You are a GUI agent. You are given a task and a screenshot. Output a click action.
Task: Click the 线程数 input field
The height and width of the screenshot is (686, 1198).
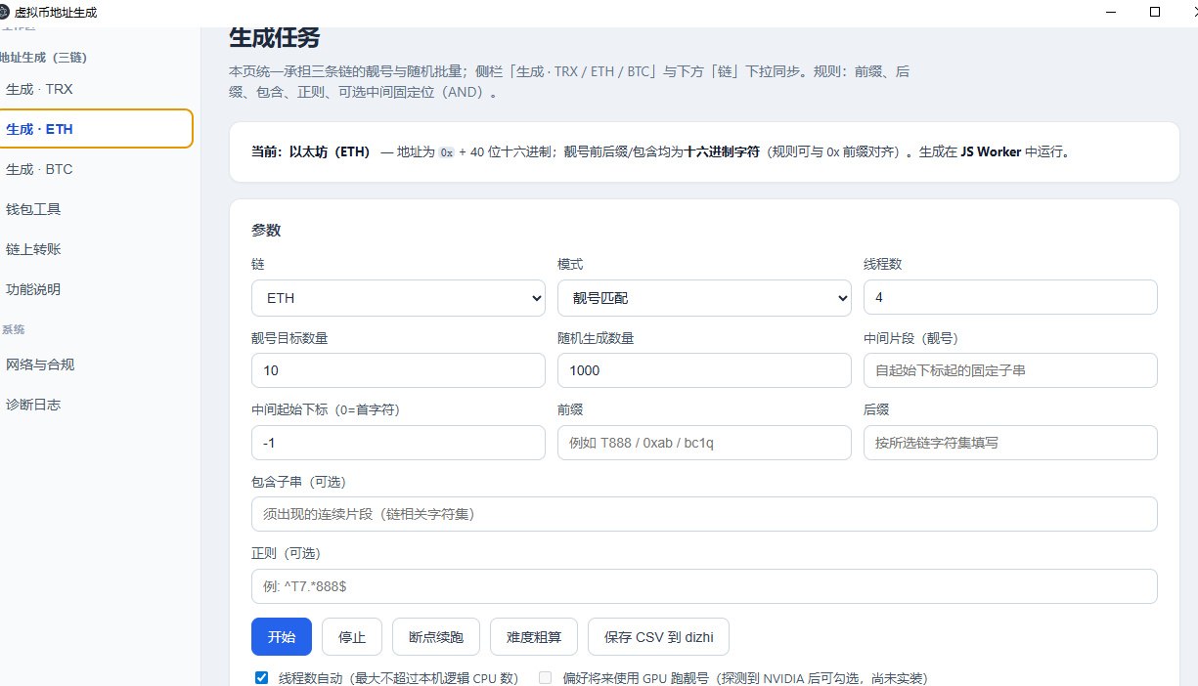pyautogui.click(x=1010, y=298)
